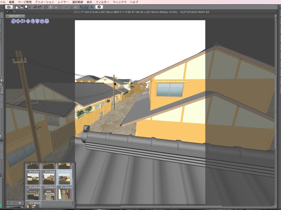This screenshot has width=281, height=210.
Task: Select the sixth 3D manipulator icon
Action: click(x=37, y=21)
